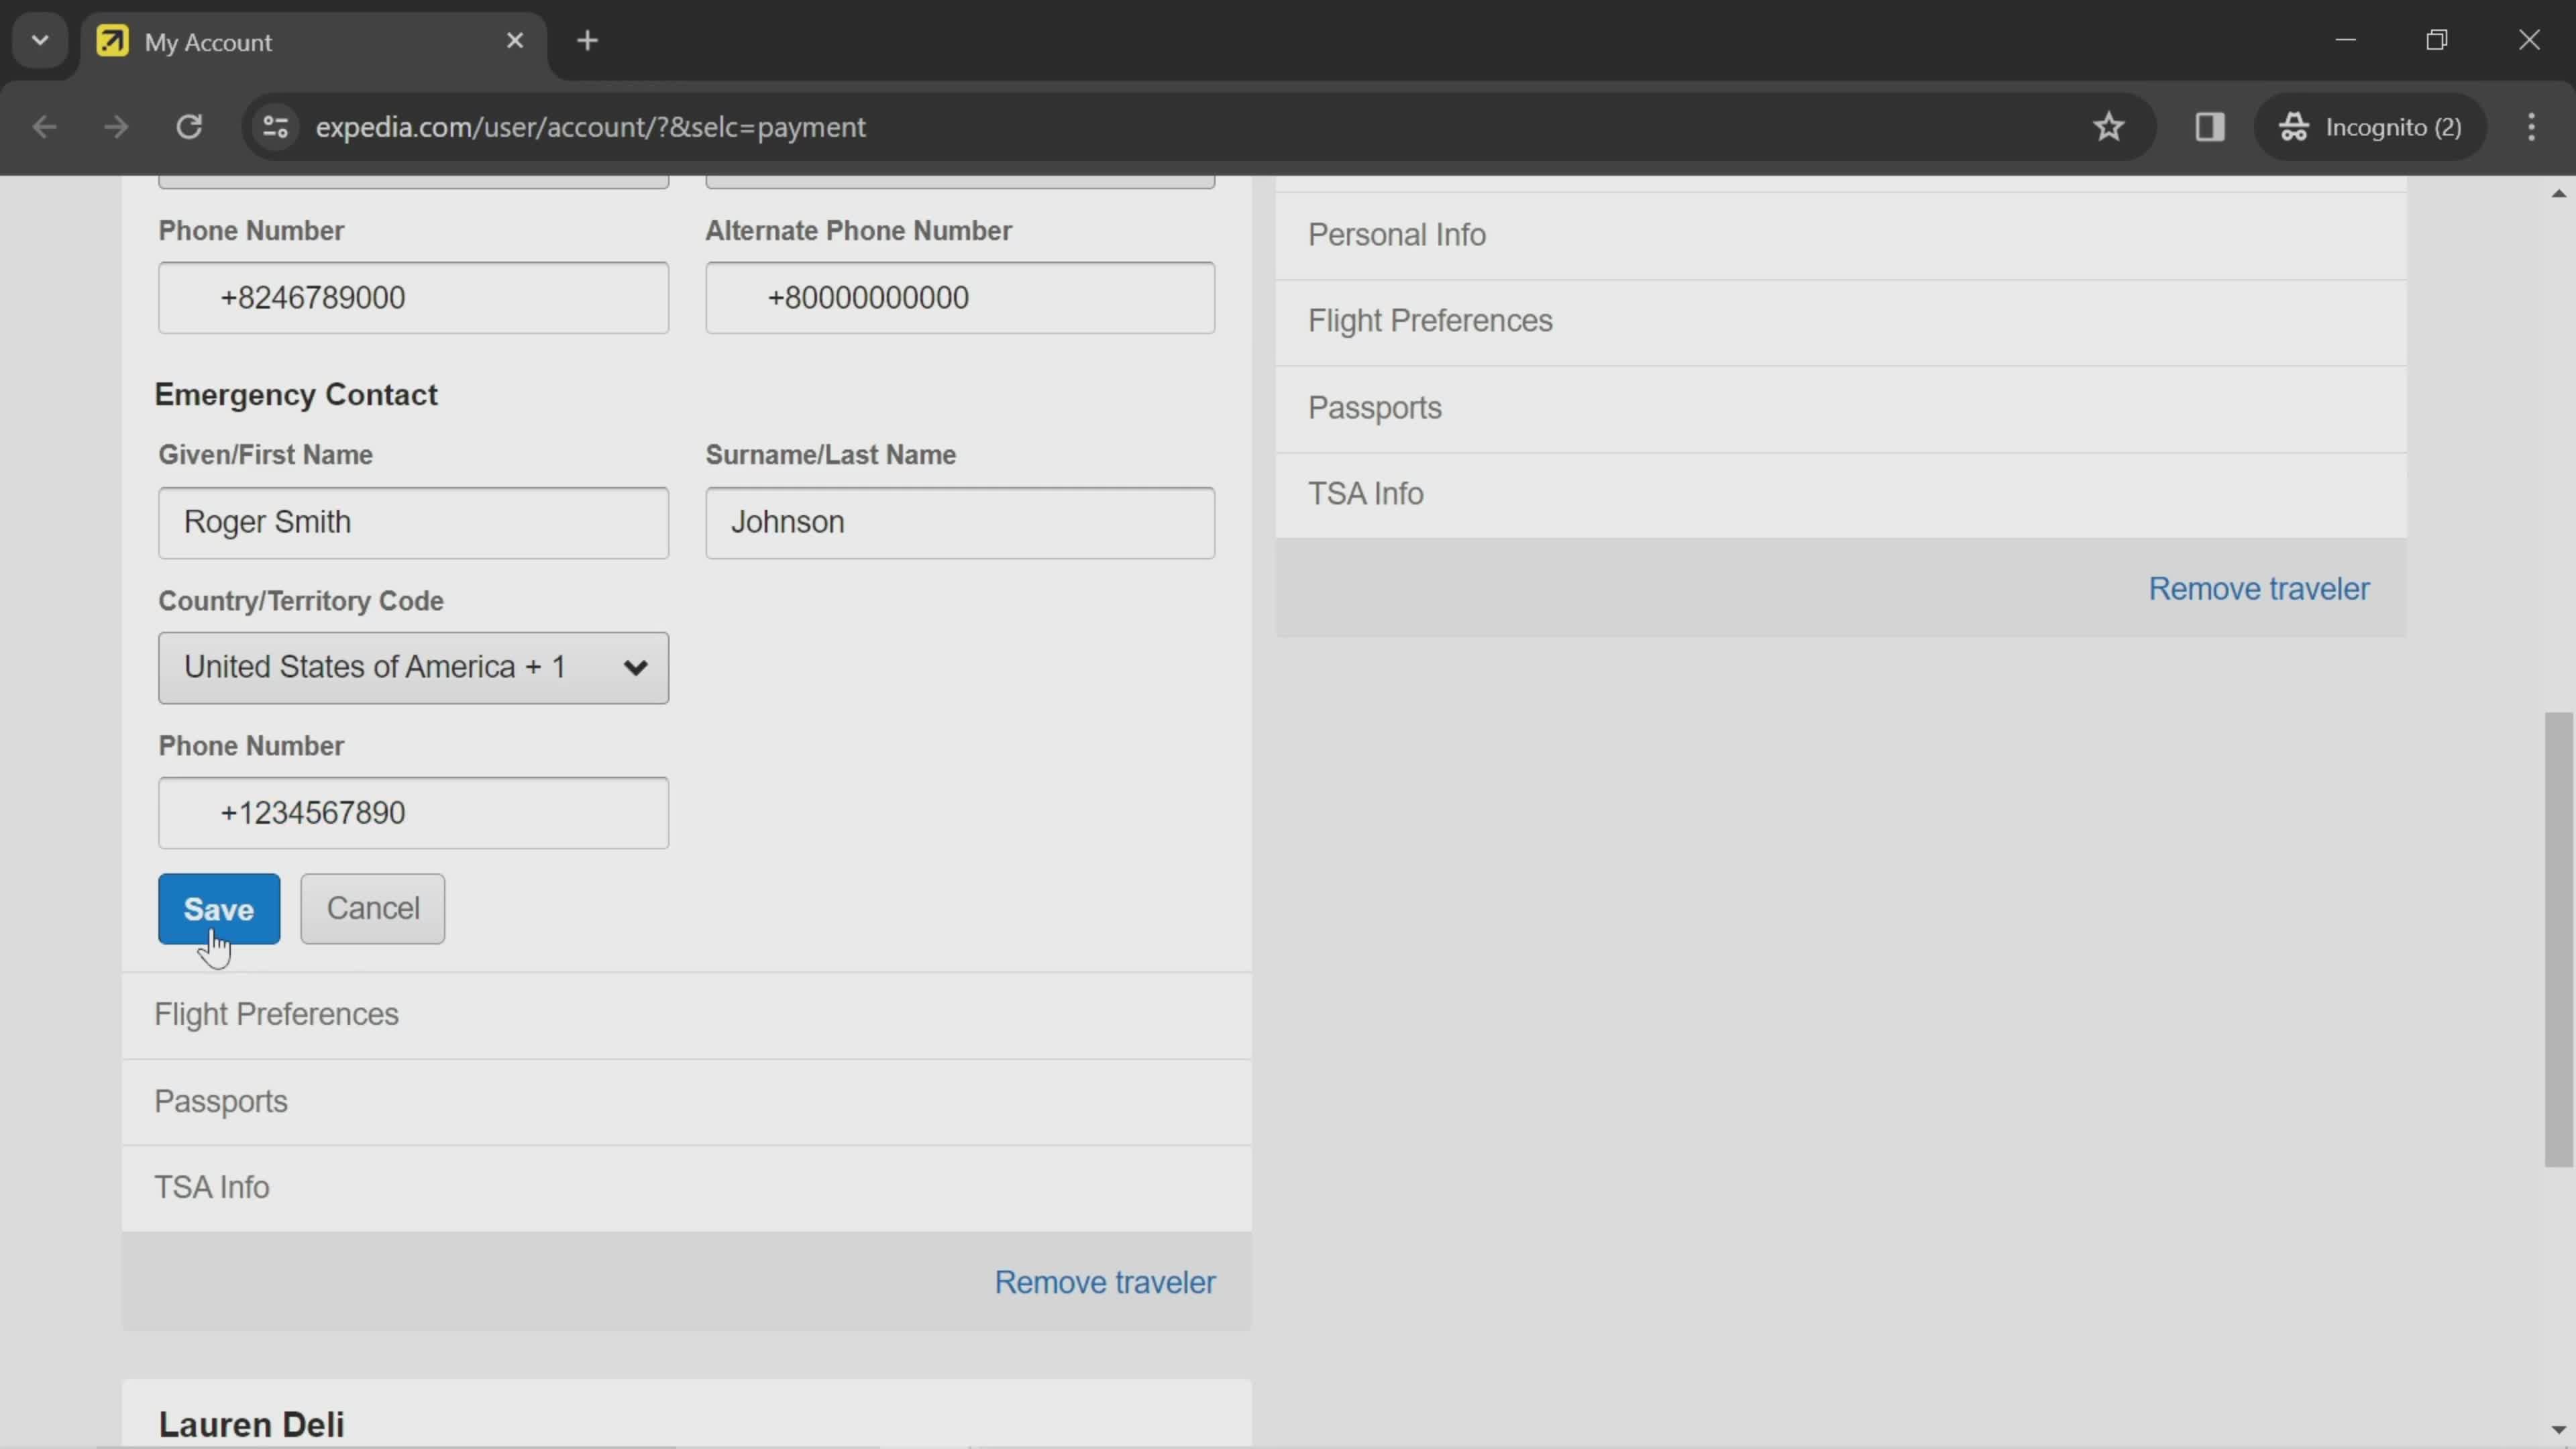Viewport: 2576px width, 1449px height.
Task: Click the browser back arrow
Action: [x=44, y=127]
